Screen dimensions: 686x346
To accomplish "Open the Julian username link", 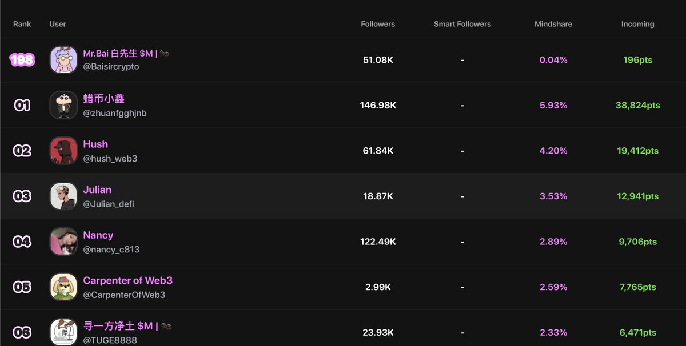I will [97, 190].
